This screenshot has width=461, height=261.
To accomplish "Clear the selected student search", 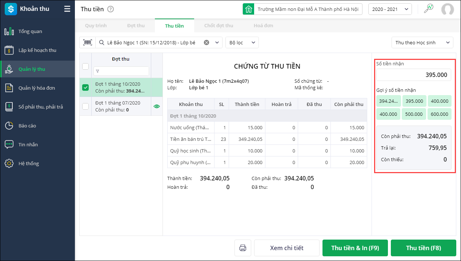I will pos(207,42).
